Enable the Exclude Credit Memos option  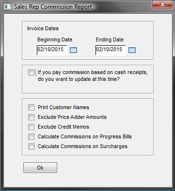tap(31, 127)
